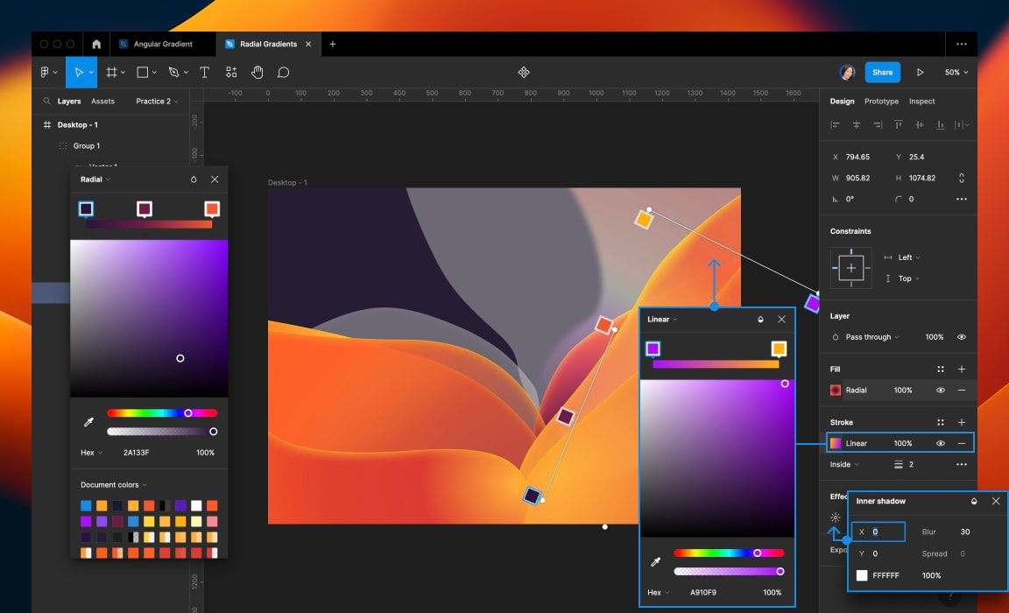The height and width of the screenshot is (613, 1009).
Task: Toggle Fill Radial visibility eye
Action: (x=941, y=390)
